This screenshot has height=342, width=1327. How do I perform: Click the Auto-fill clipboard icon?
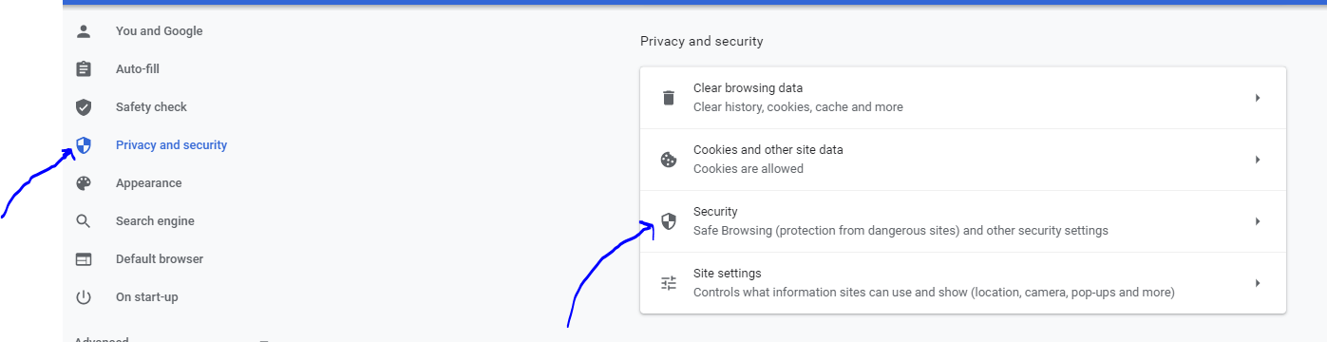84,69
